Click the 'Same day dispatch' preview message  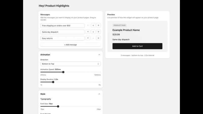tap(121, 40)
